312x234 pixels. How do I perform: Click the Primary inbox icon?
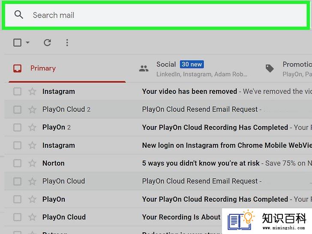click(x=17, y=68)
